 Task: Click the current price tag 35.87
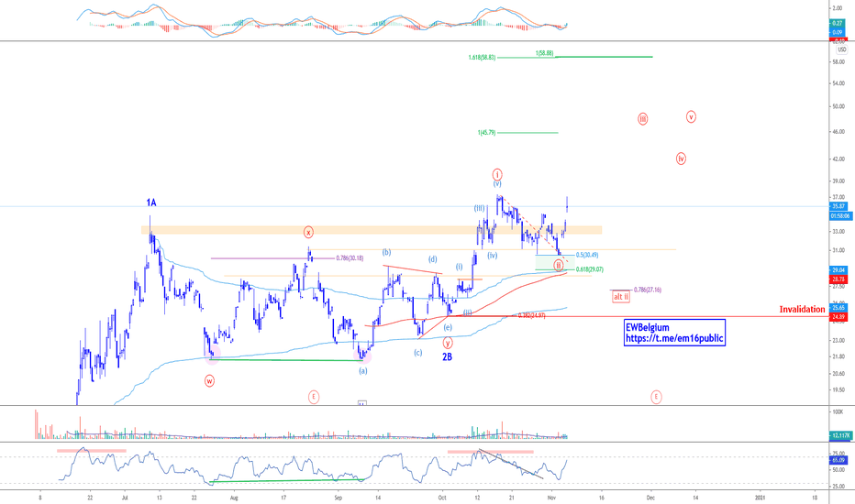tap(838, 206)
